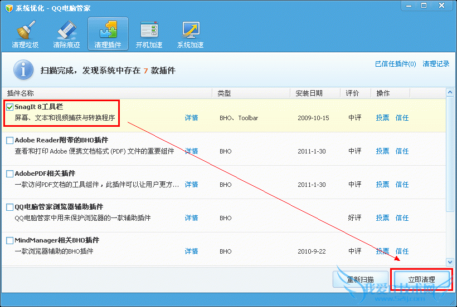Click the scrollbar up arrow

tap(450, 92)
